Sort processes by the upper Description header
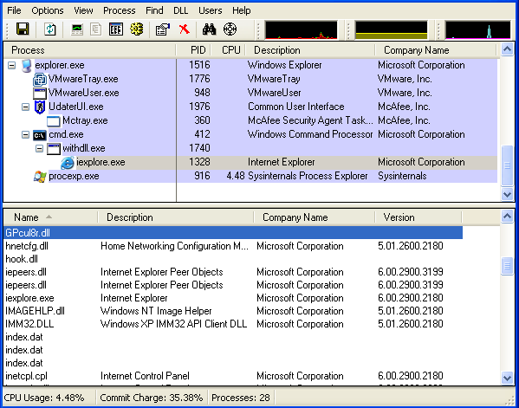The width and height of the screenshot is (519, 408). point(310,50)
